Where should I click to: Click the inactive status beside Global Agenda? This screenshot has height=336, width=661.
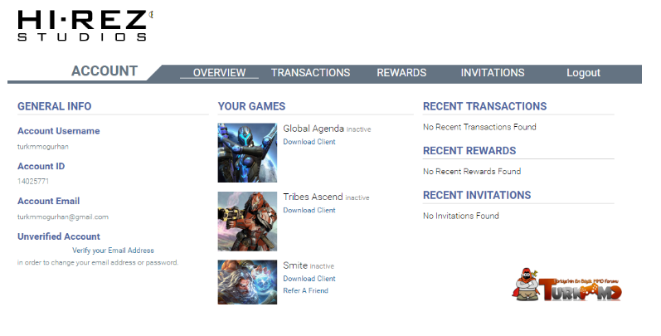coord(359,129)
